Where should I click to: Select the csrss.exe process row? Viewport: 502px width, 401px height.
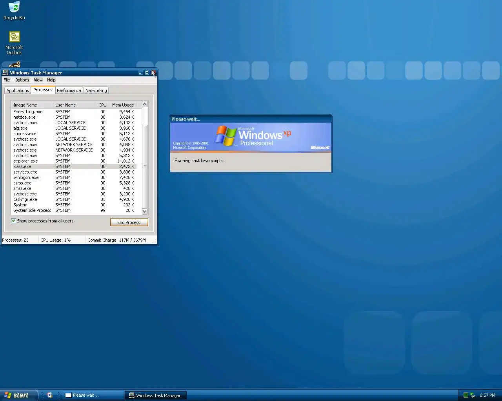(x=74, y=183)
